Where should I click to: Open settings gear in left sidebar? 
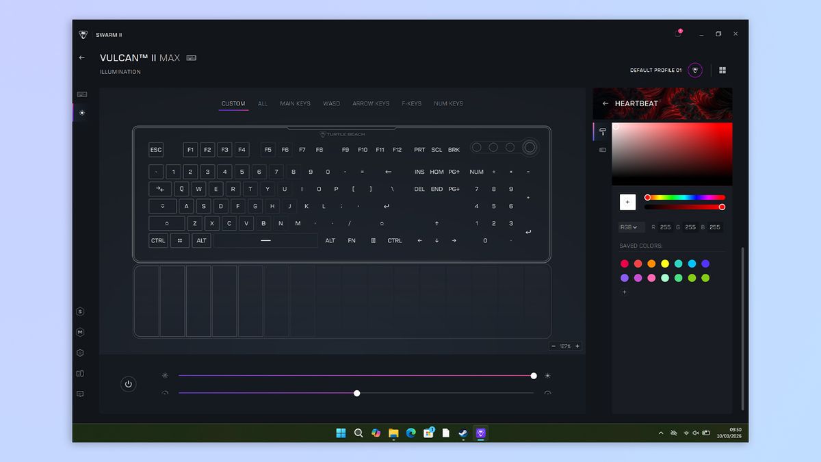pos(80,353)
